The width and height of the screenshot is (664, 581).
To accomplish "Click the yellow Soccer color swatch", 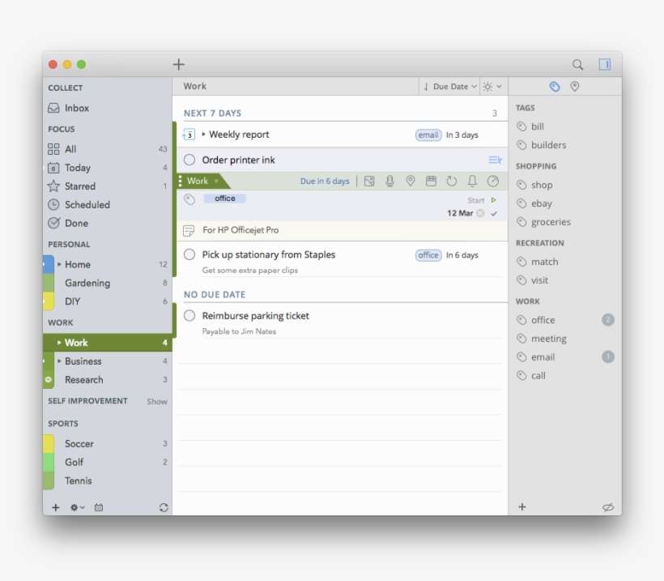I will coord(49,444).
